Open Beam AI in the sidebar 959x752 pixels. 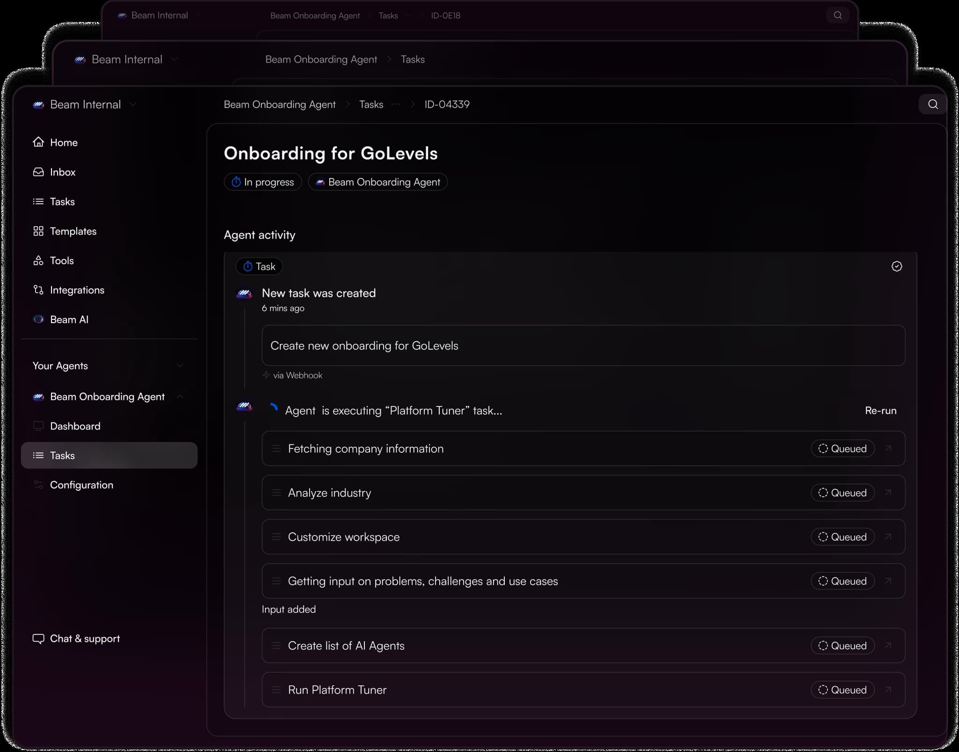pos(69,319)
